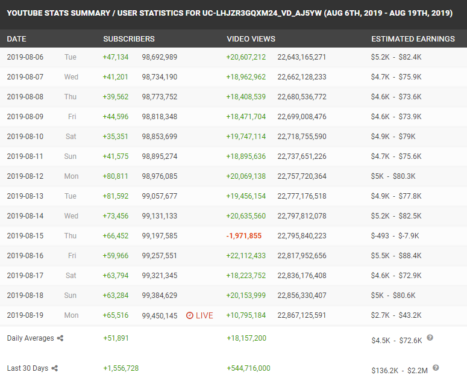The height and width of the screenshot is (384, 467).
Task: Select the SUBSCRIBERS column header
Action: click(129, 39)
